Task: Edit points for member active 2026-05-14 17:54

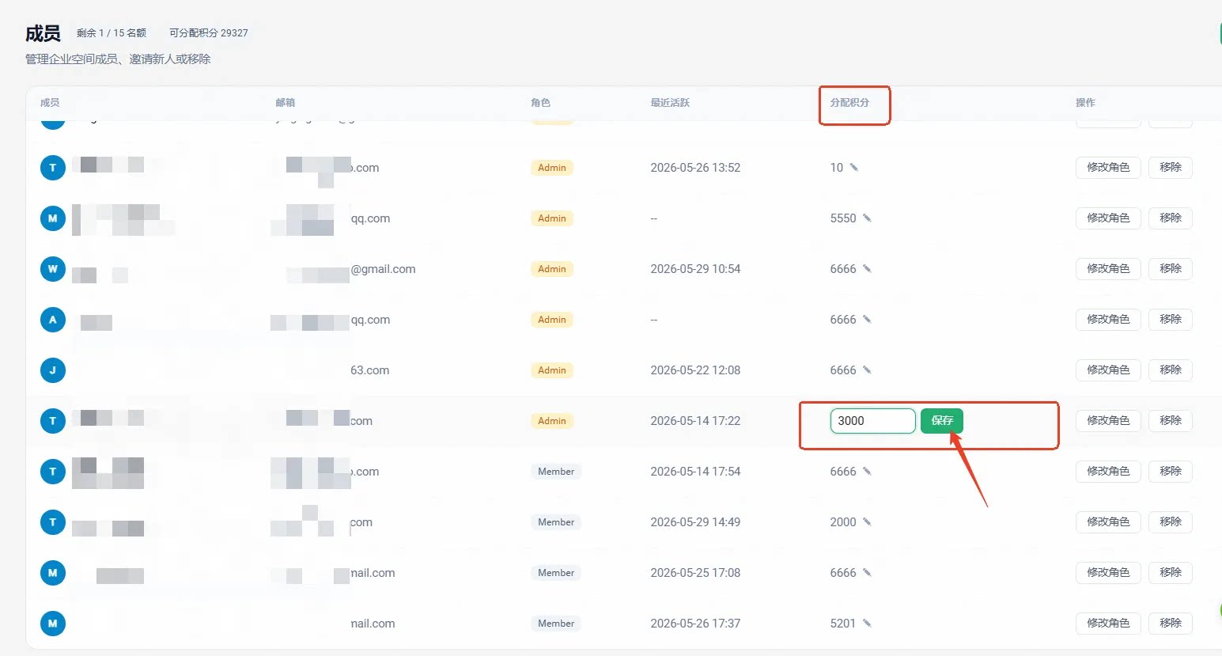Action: pos(867,472)
